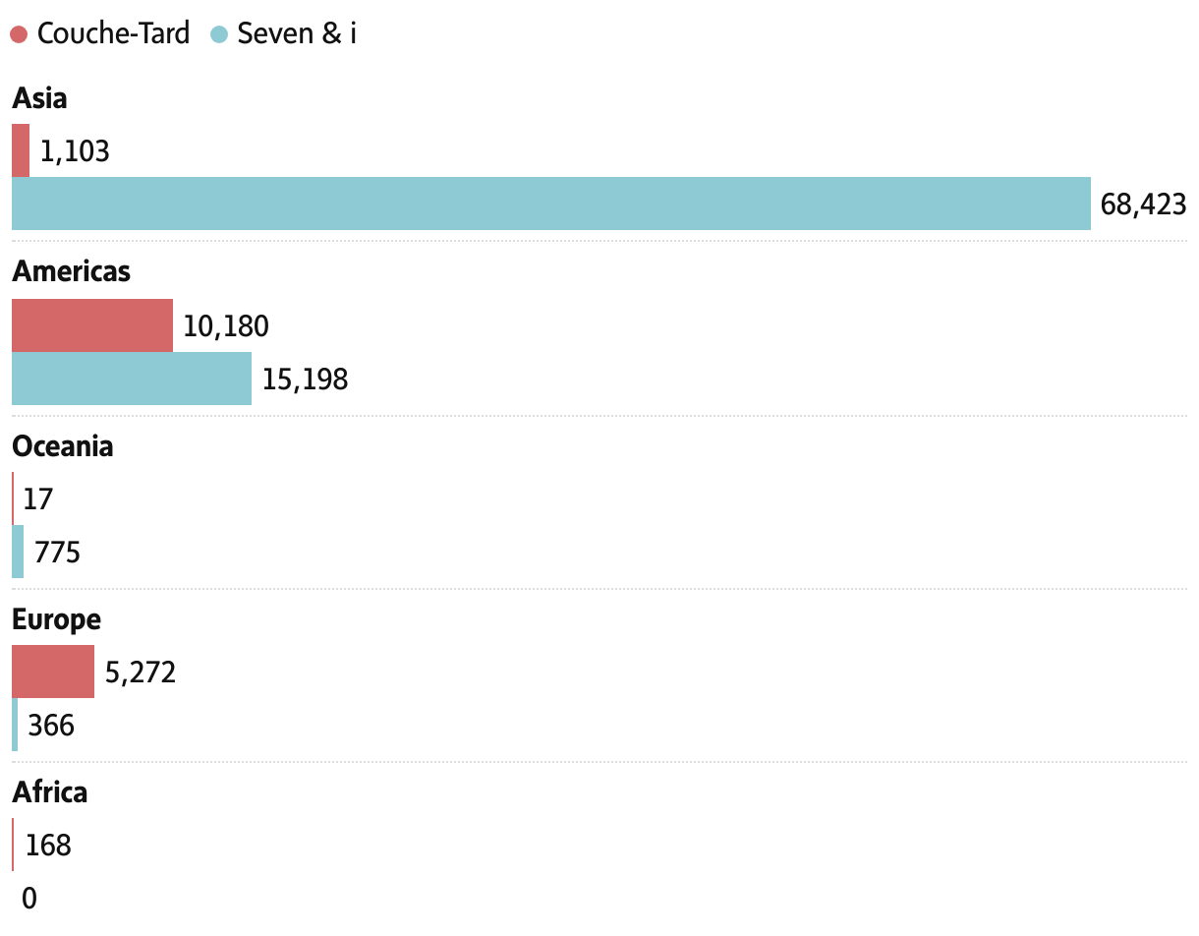Select the Americas region heading
The width and height of the screenshot is (1199, 936).
pos(71,271)
